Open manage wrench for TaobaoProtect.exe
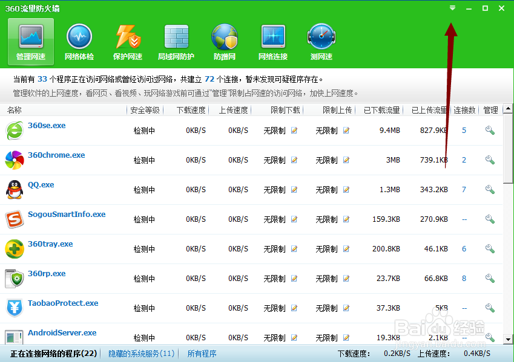Viewport: 514px width, 362px height. point(490,308)
